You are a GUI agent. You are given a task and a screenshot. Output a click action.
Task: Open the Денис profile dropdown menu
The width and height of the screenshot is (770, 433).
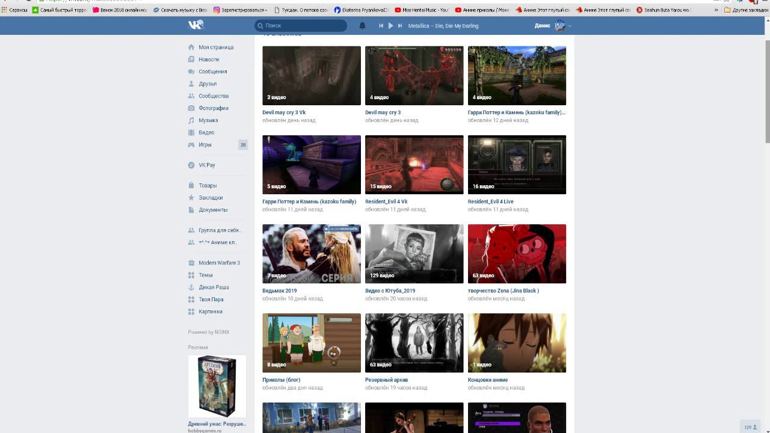click(553, 25)
